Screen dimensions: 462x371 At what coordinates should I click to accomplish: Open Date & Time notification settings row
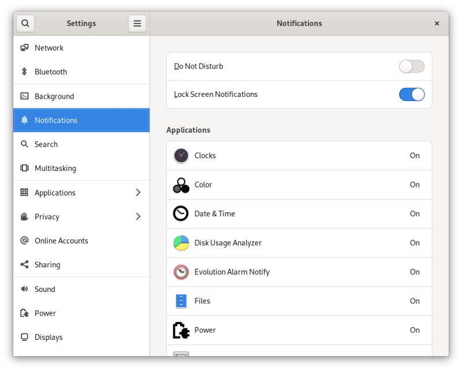[299, 214]
